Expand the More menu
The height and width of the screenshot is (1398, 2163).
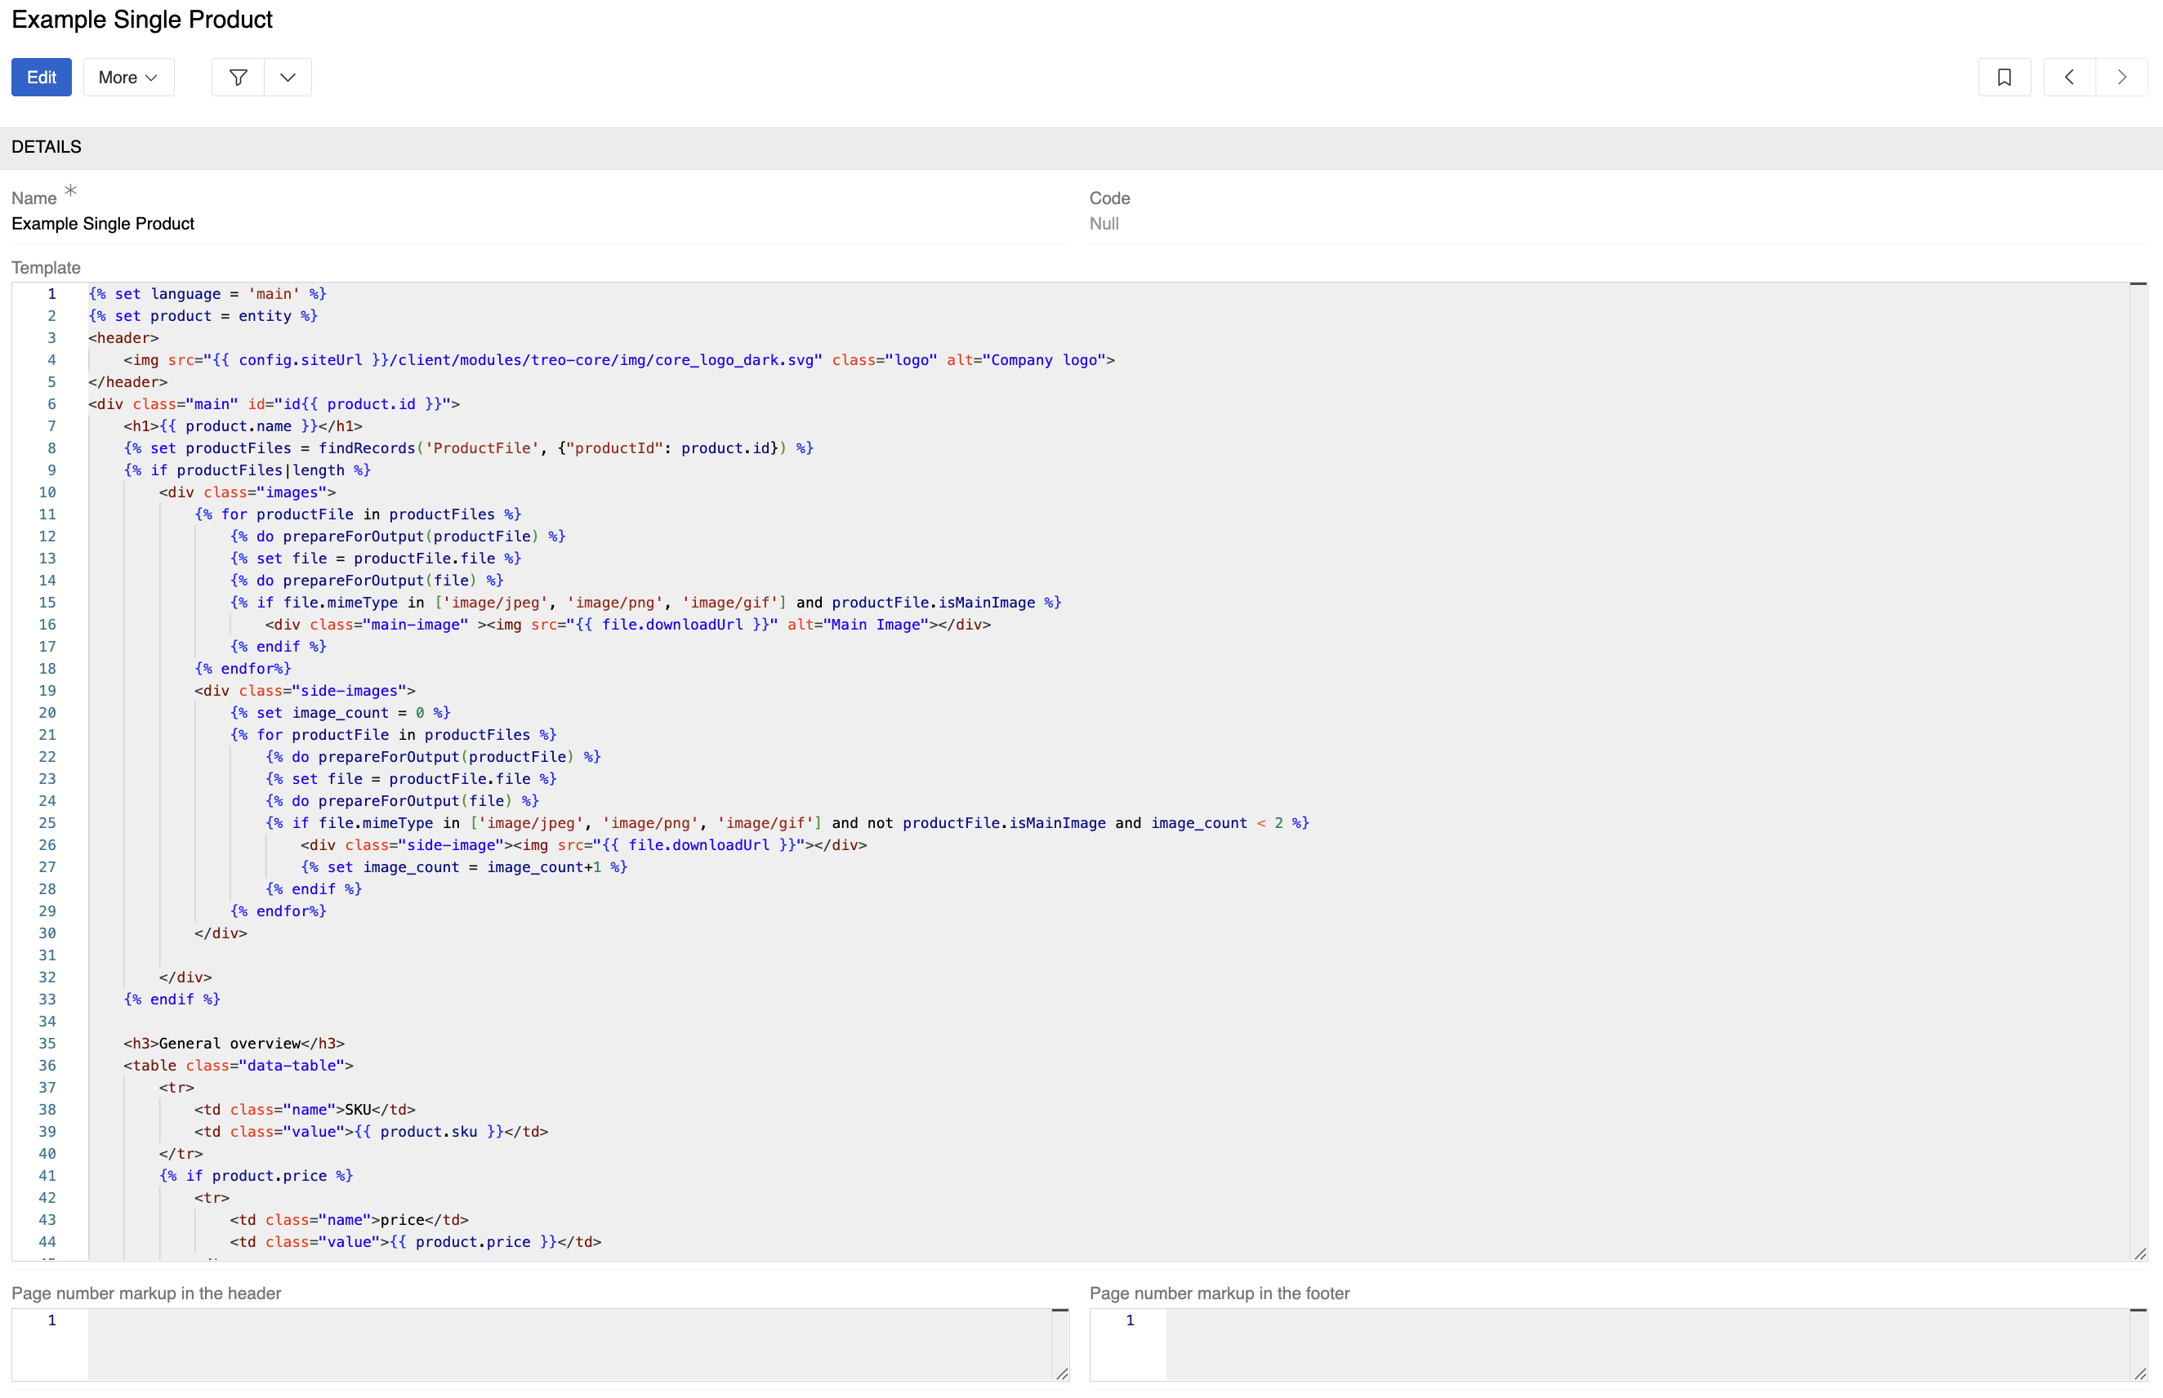click(127, 77)
